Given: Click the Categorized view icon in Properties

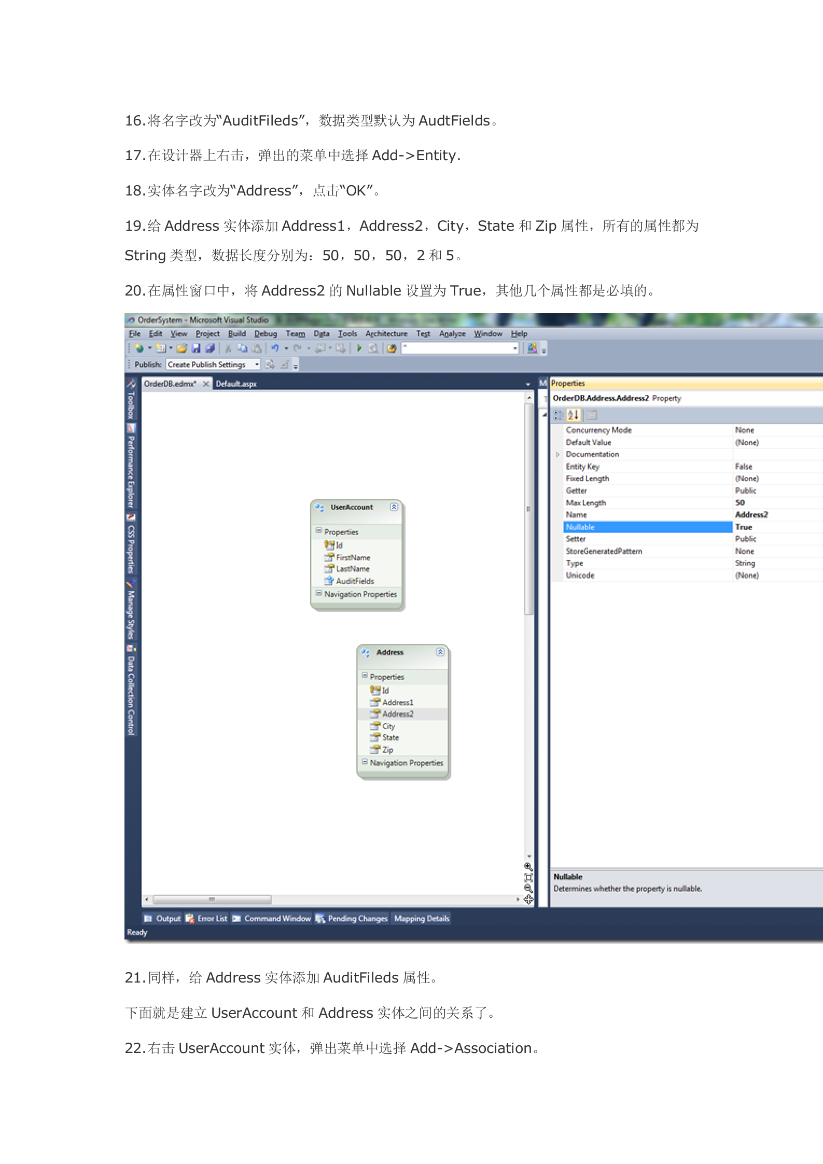Looking at the screenshot, I should coord(559,415).
